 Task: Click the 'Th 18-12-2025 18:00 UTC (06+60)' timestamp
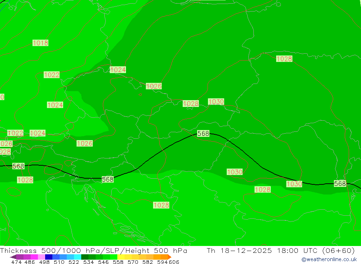[280, 250]
